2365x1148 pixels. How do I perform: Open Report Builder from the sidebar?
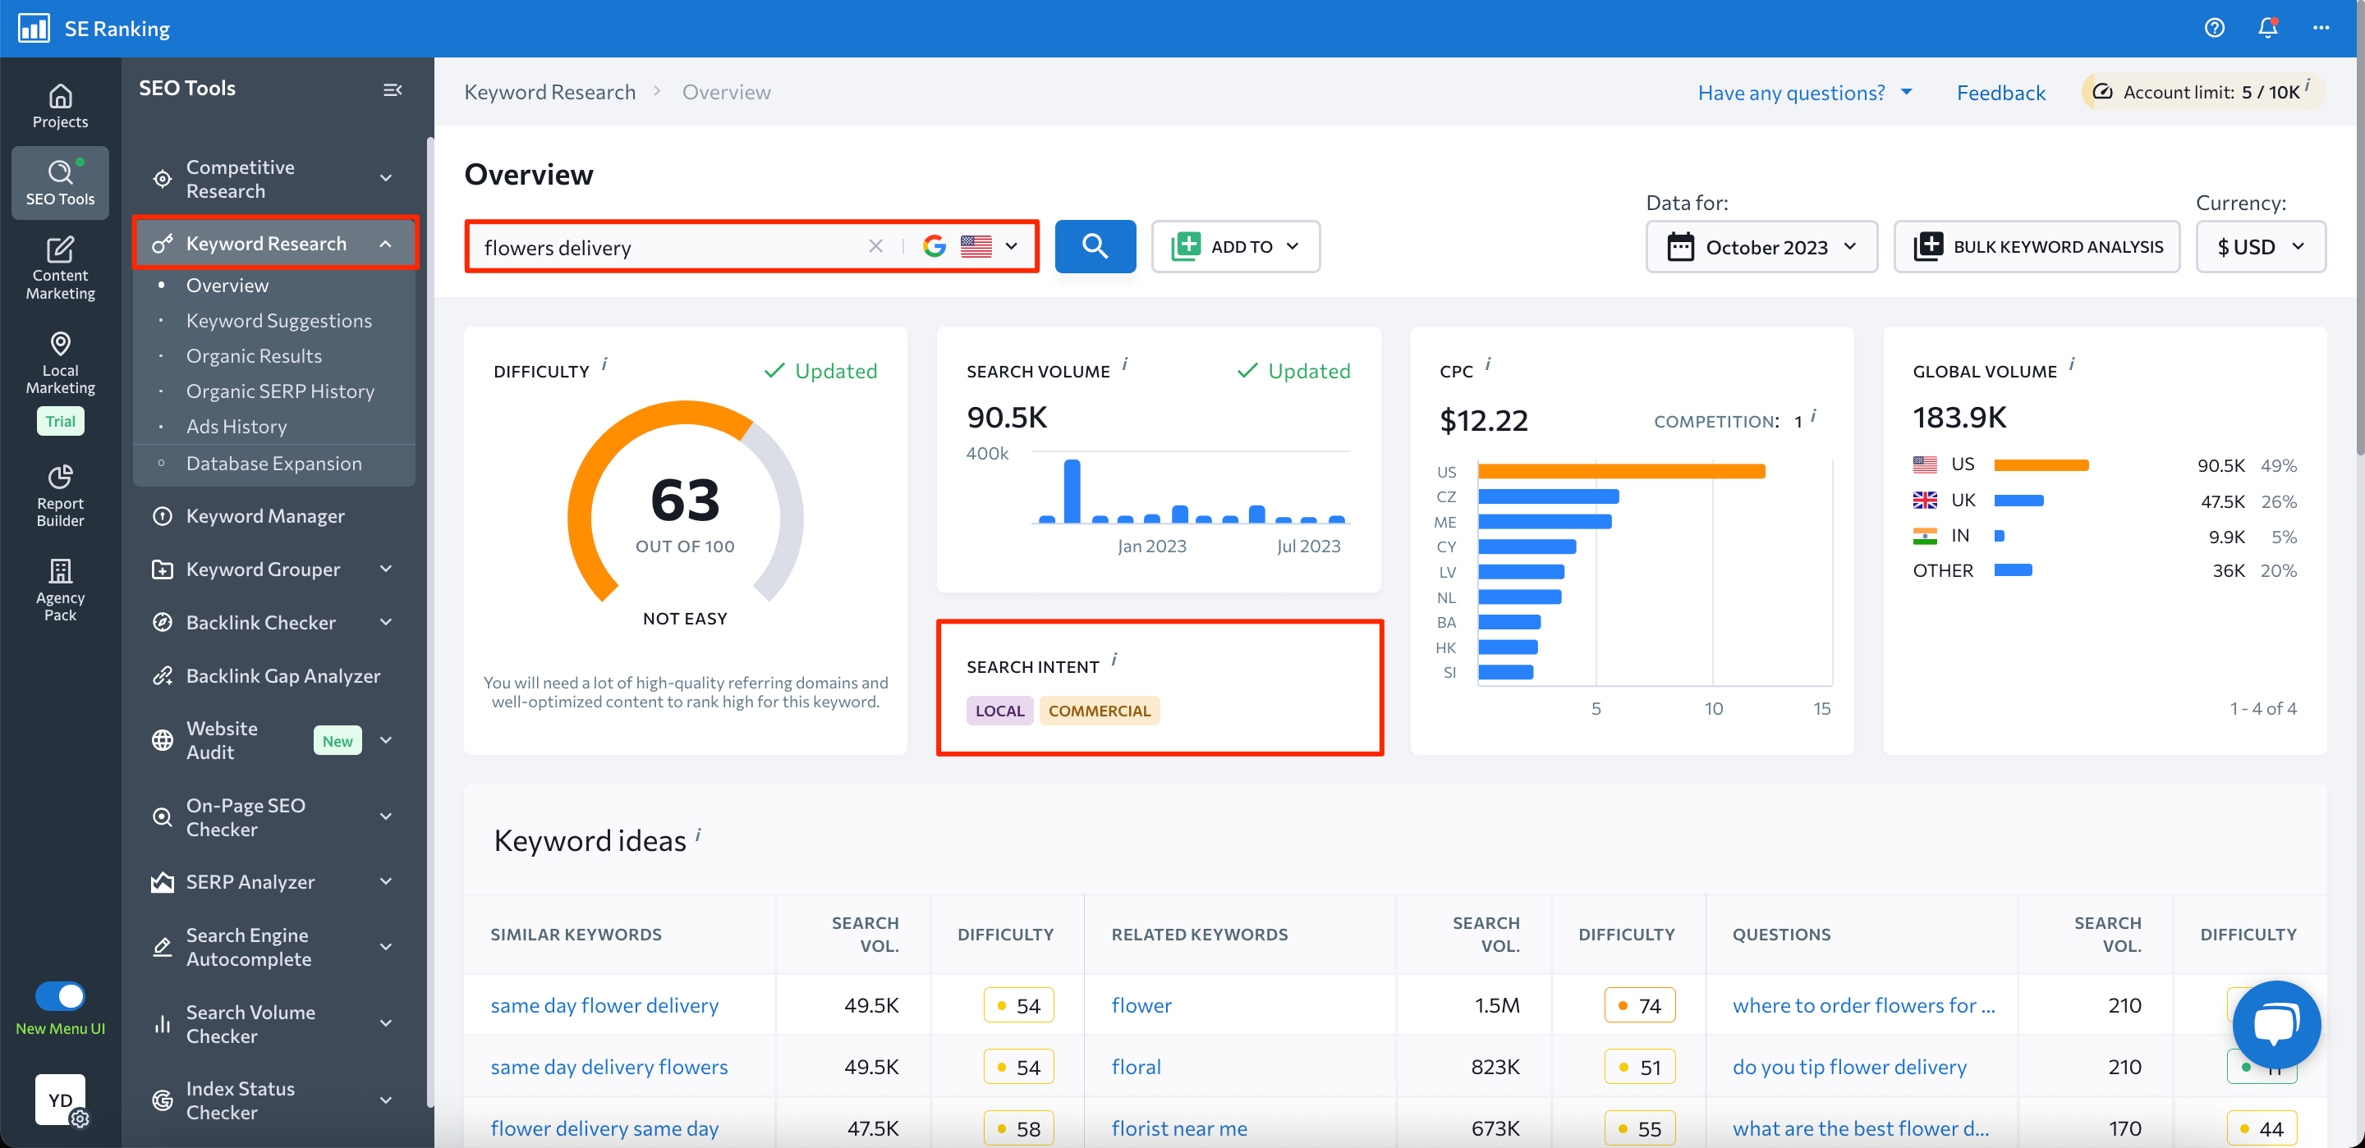click(60, 496)
